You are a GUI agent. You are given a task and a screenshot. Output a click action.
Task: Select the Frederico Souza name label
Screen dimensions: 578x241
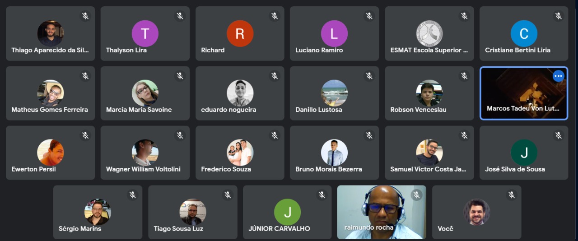(x=226, y=169)
